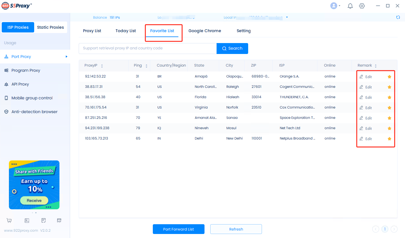Open the bookmark guide book icon
Screen dimensions: 405x238
pyautogui.click(x=27, y=220)
